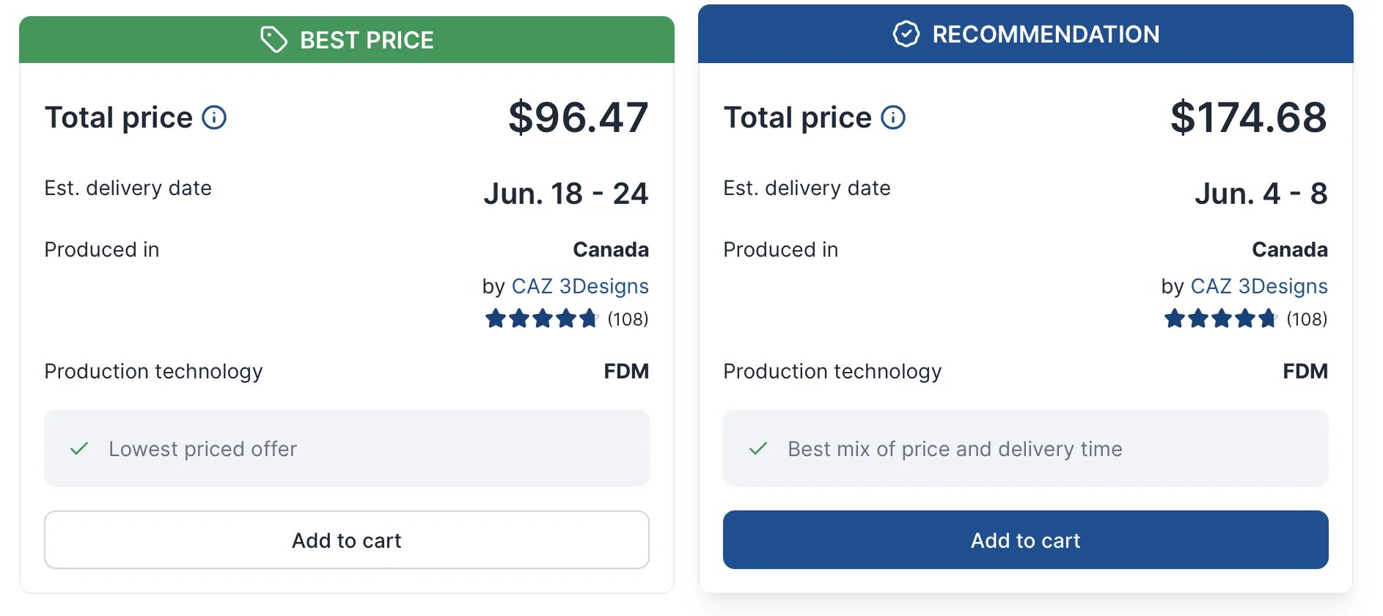Click the info icon beside the $174.68 total price
1383x616 pixels.
[893, 117]
